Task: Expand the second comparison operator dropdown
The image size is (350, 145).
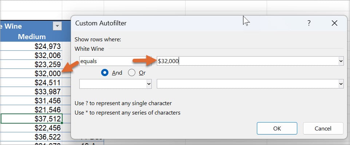Action: point(148,84)
